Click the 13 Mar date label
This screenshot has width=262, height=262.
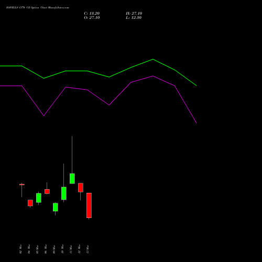pos(88,249)
